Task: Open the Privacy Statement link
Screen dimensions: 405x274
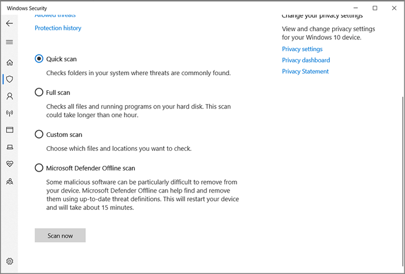Action: (x=305, y=72)
